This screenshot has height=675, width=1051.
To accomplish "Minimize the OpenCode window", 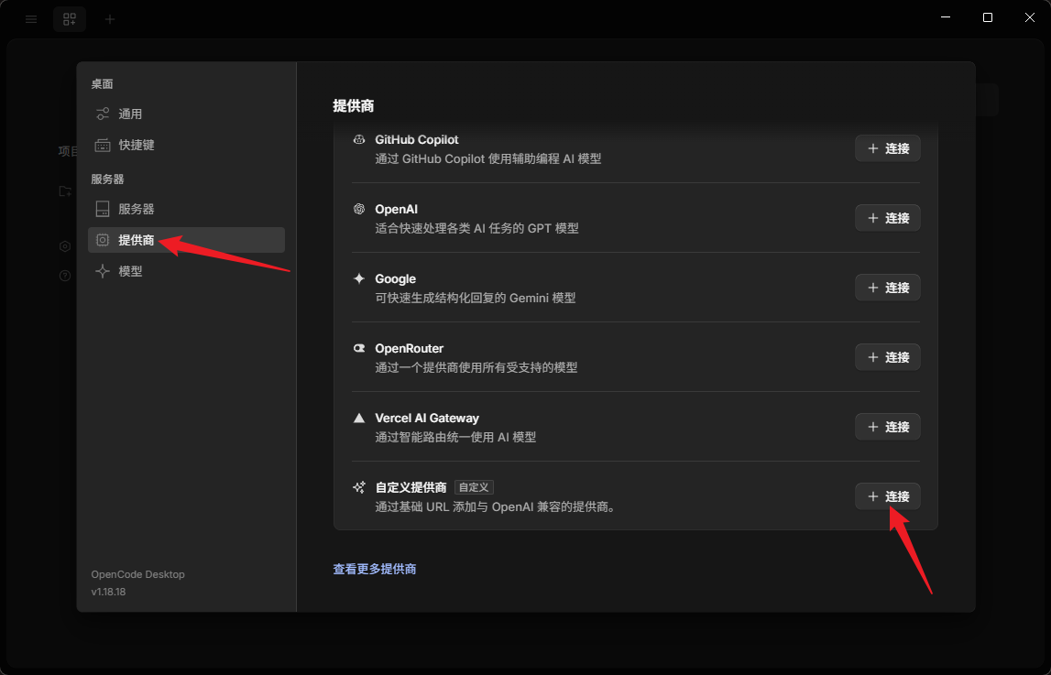I will point(946,17).
